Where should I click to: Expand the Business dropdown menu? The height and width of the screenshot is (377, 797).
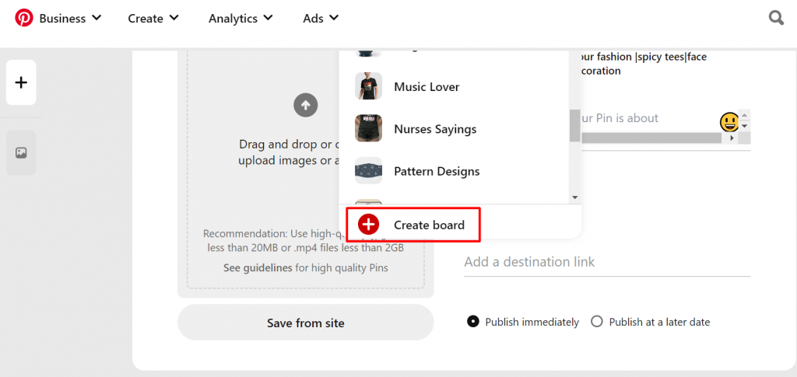[70, 18]
